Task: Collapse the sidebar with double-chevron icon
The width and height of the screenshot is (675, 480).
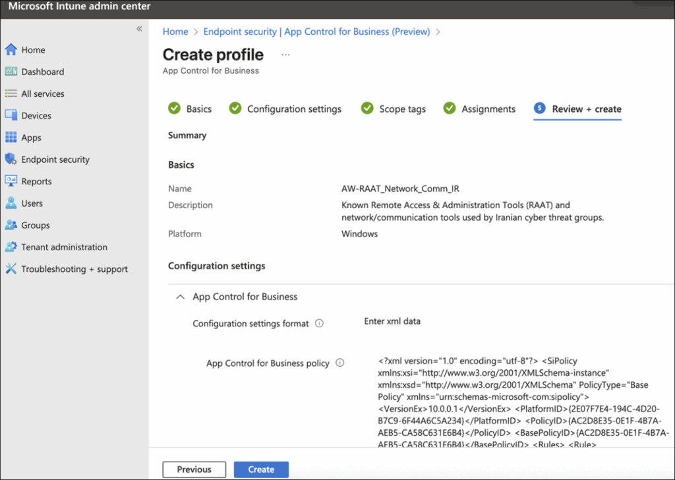Action: tap(139, 29)
